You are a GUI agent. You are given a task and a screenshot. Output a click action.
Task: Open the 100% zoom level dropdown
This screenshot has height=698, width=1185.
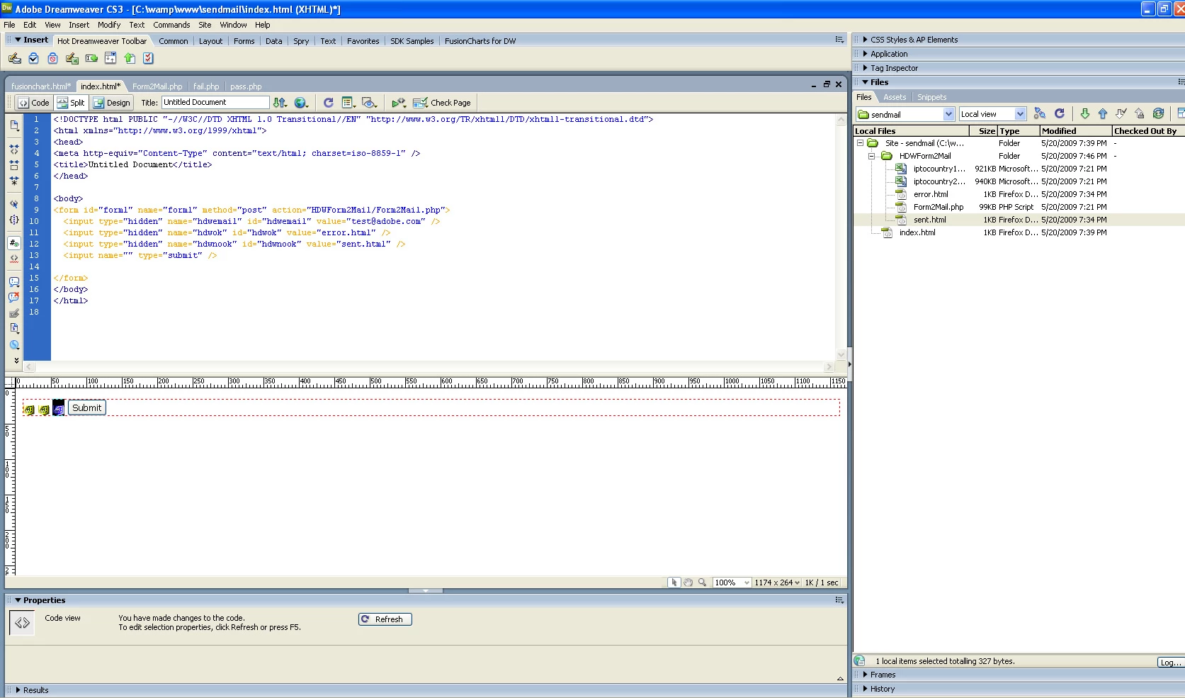point(732,582)
